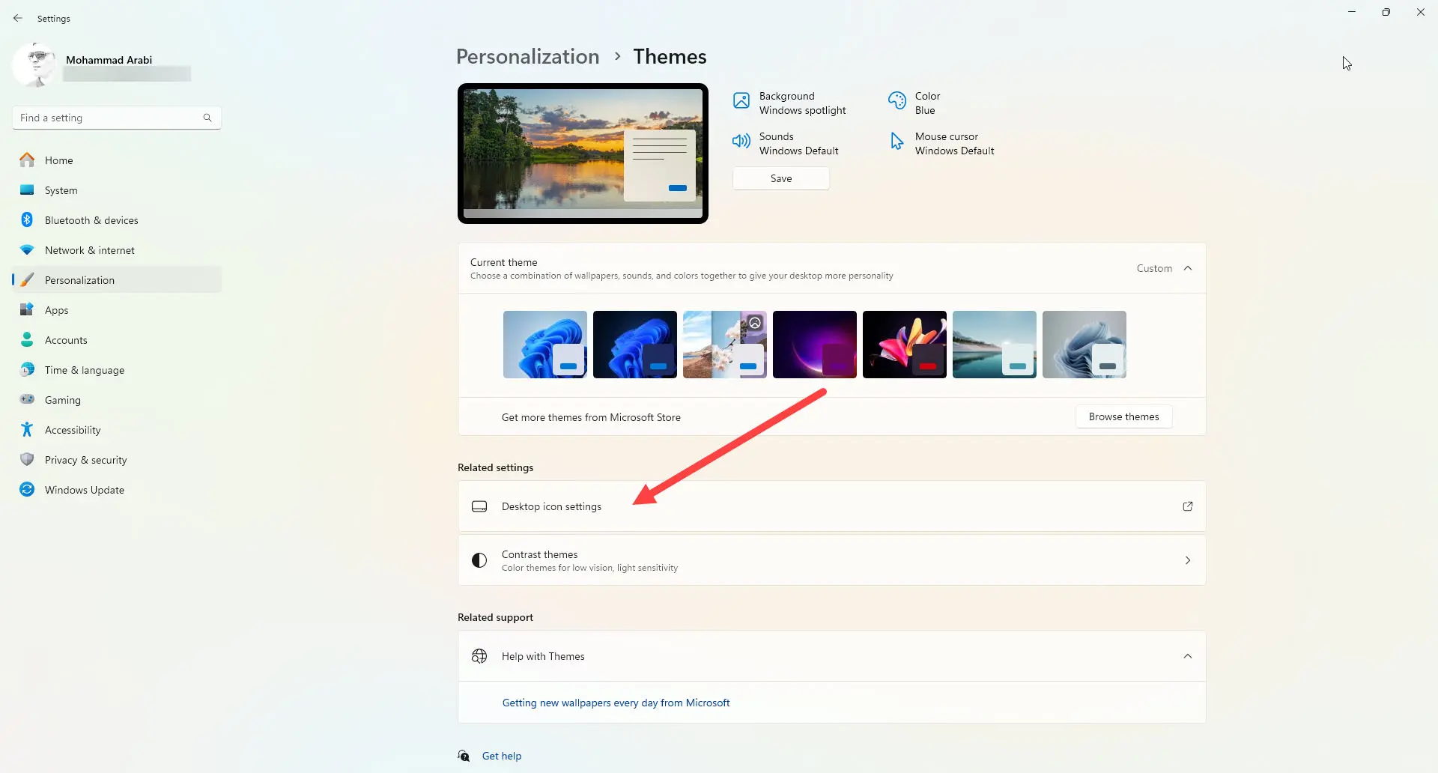Viewport: 1438px width, 773px height.
Task: Open Bluetooth & devices section
Action: [117, 220]
